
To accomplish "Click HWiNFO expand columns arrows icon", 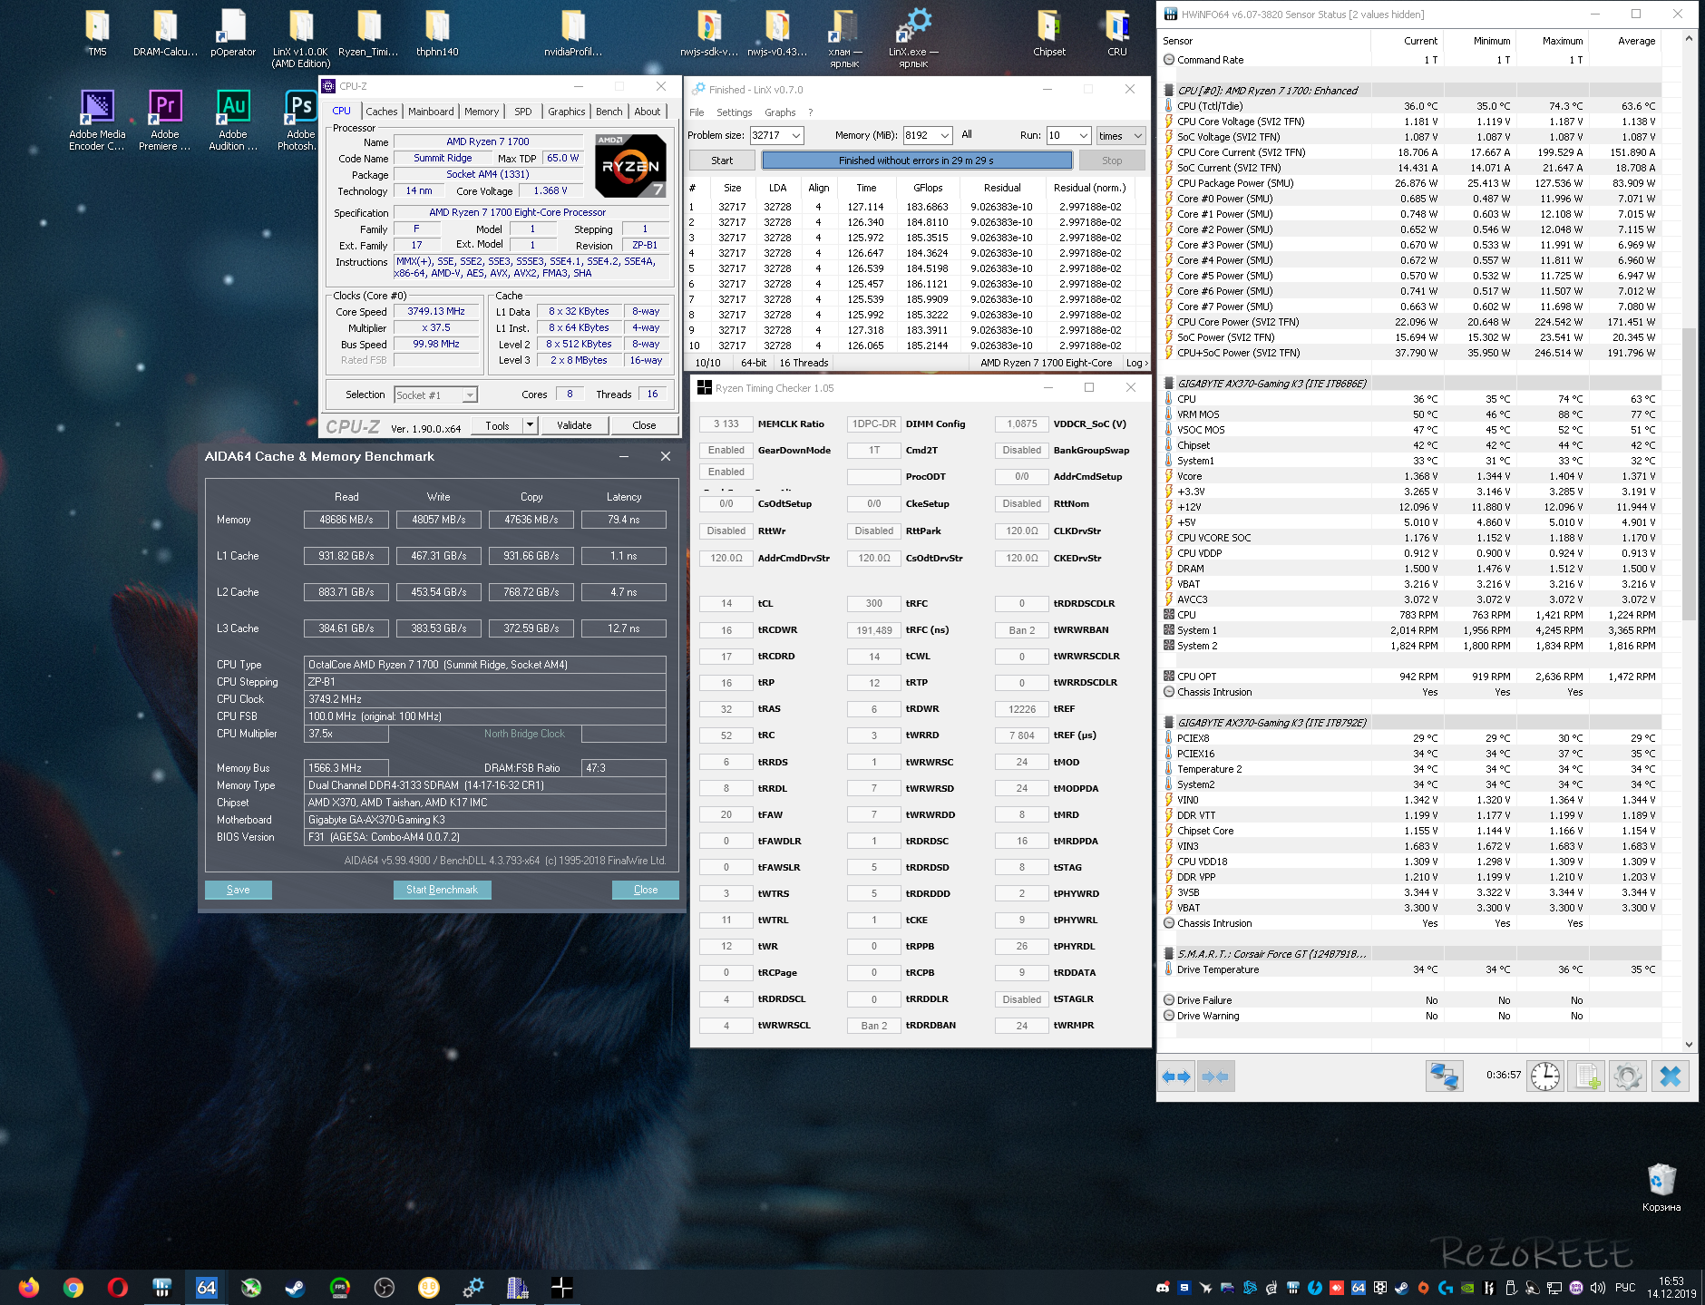I will [x=1176, y=1076].
